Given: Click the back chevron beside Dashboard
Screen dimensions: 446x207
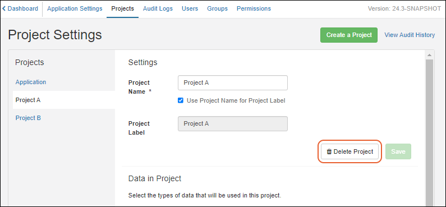Looking at the screenshot, I should (4, 8).
